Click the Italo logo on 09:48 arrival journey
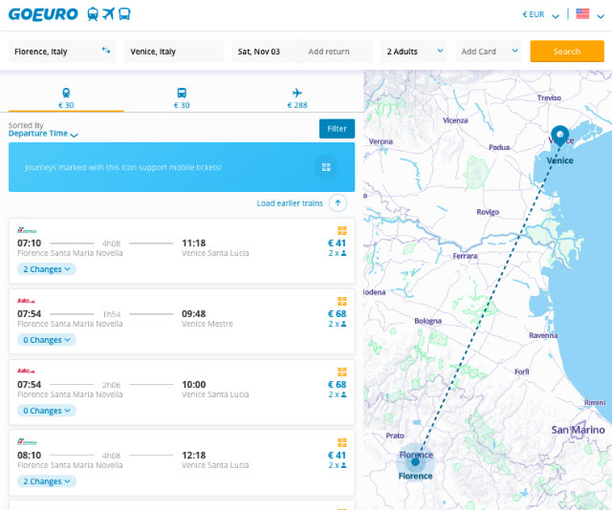The width and height of the screenshot is (612, 510). point(26,301)
